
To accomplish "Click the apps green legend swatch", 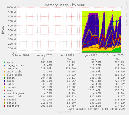I will (4, 62).
